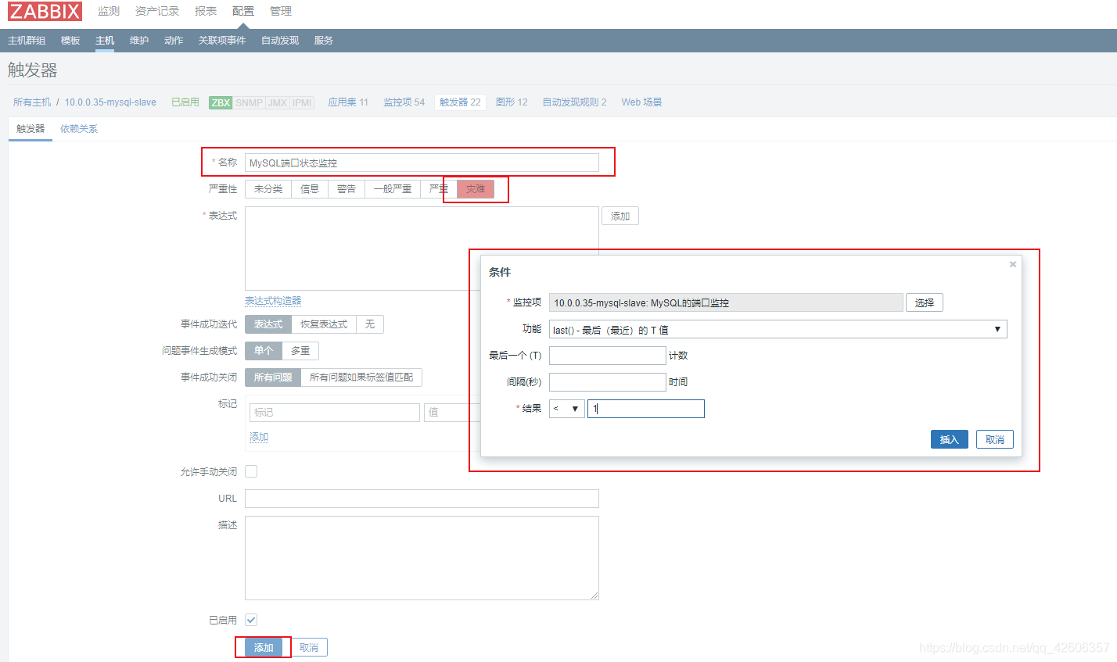Open 监控项 54 link
The width and height of the screenshot is (1117, 662).
[x=404, y=102]
